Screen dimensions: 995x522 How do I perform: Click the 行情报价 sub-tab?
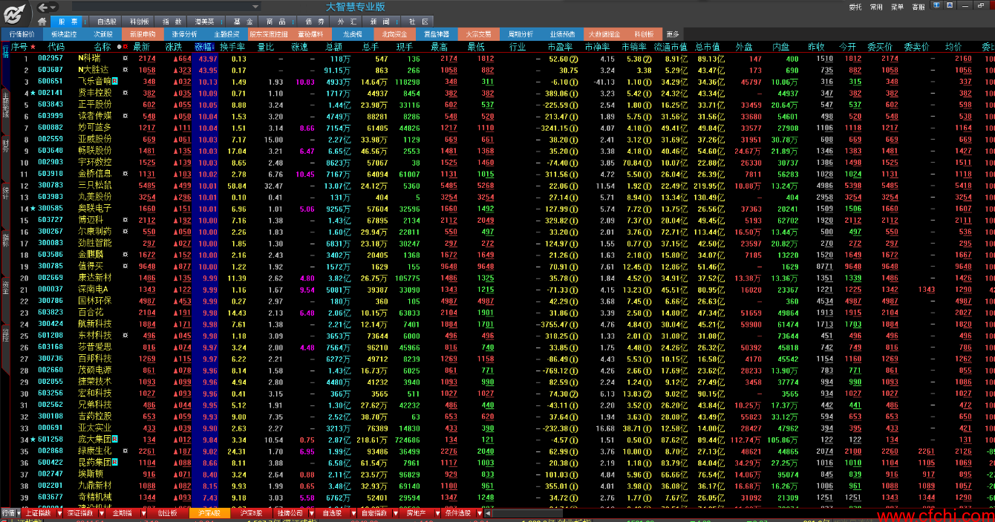[22, 34]
